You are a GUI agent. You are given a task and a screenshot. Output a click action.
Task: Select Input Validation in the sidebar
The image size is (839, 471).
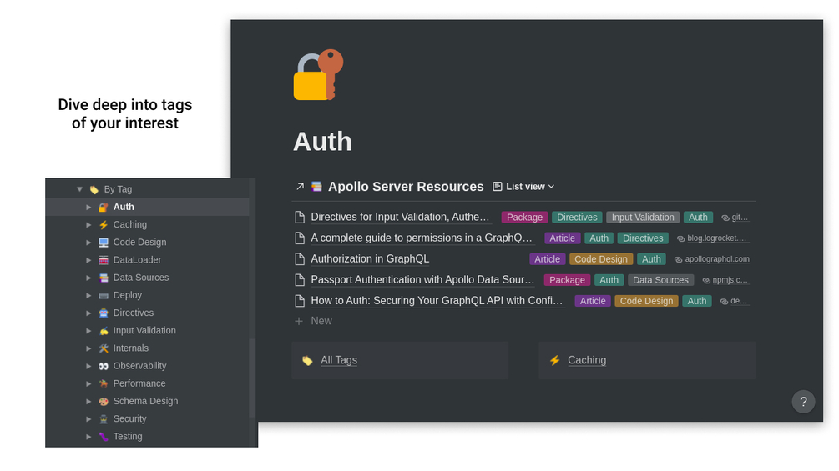click(x=144, y=331)
